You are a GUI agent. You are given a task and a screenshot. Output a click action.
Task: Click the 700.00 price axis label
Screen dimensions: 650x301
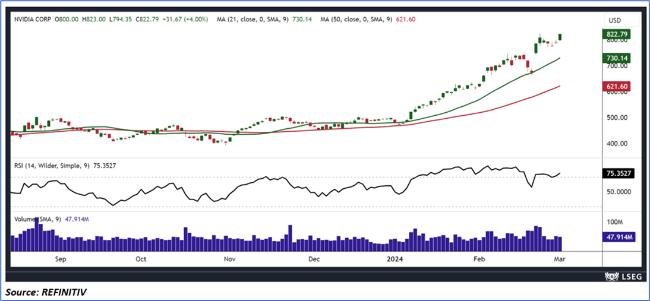(x=617, y=66)
